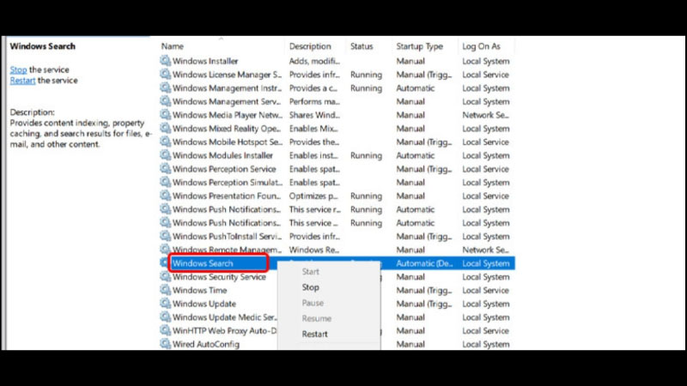Sort by the Startup Type column header

pyautogui.click(x=419, y=46)
